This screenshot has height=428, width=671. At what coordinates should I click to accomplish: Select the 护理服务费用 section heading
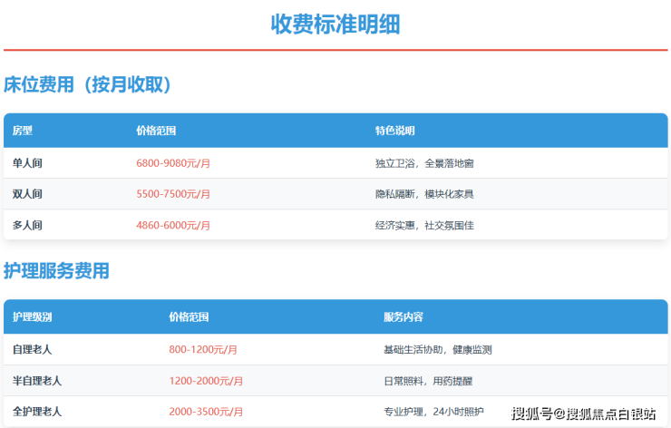point(56,270)
